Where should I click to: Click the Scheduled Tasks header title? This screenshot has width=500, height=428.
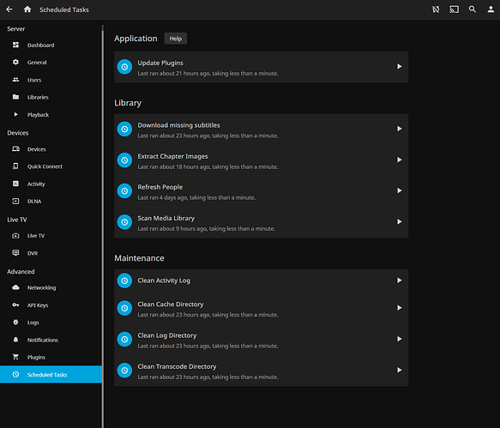tap(64, 9)
